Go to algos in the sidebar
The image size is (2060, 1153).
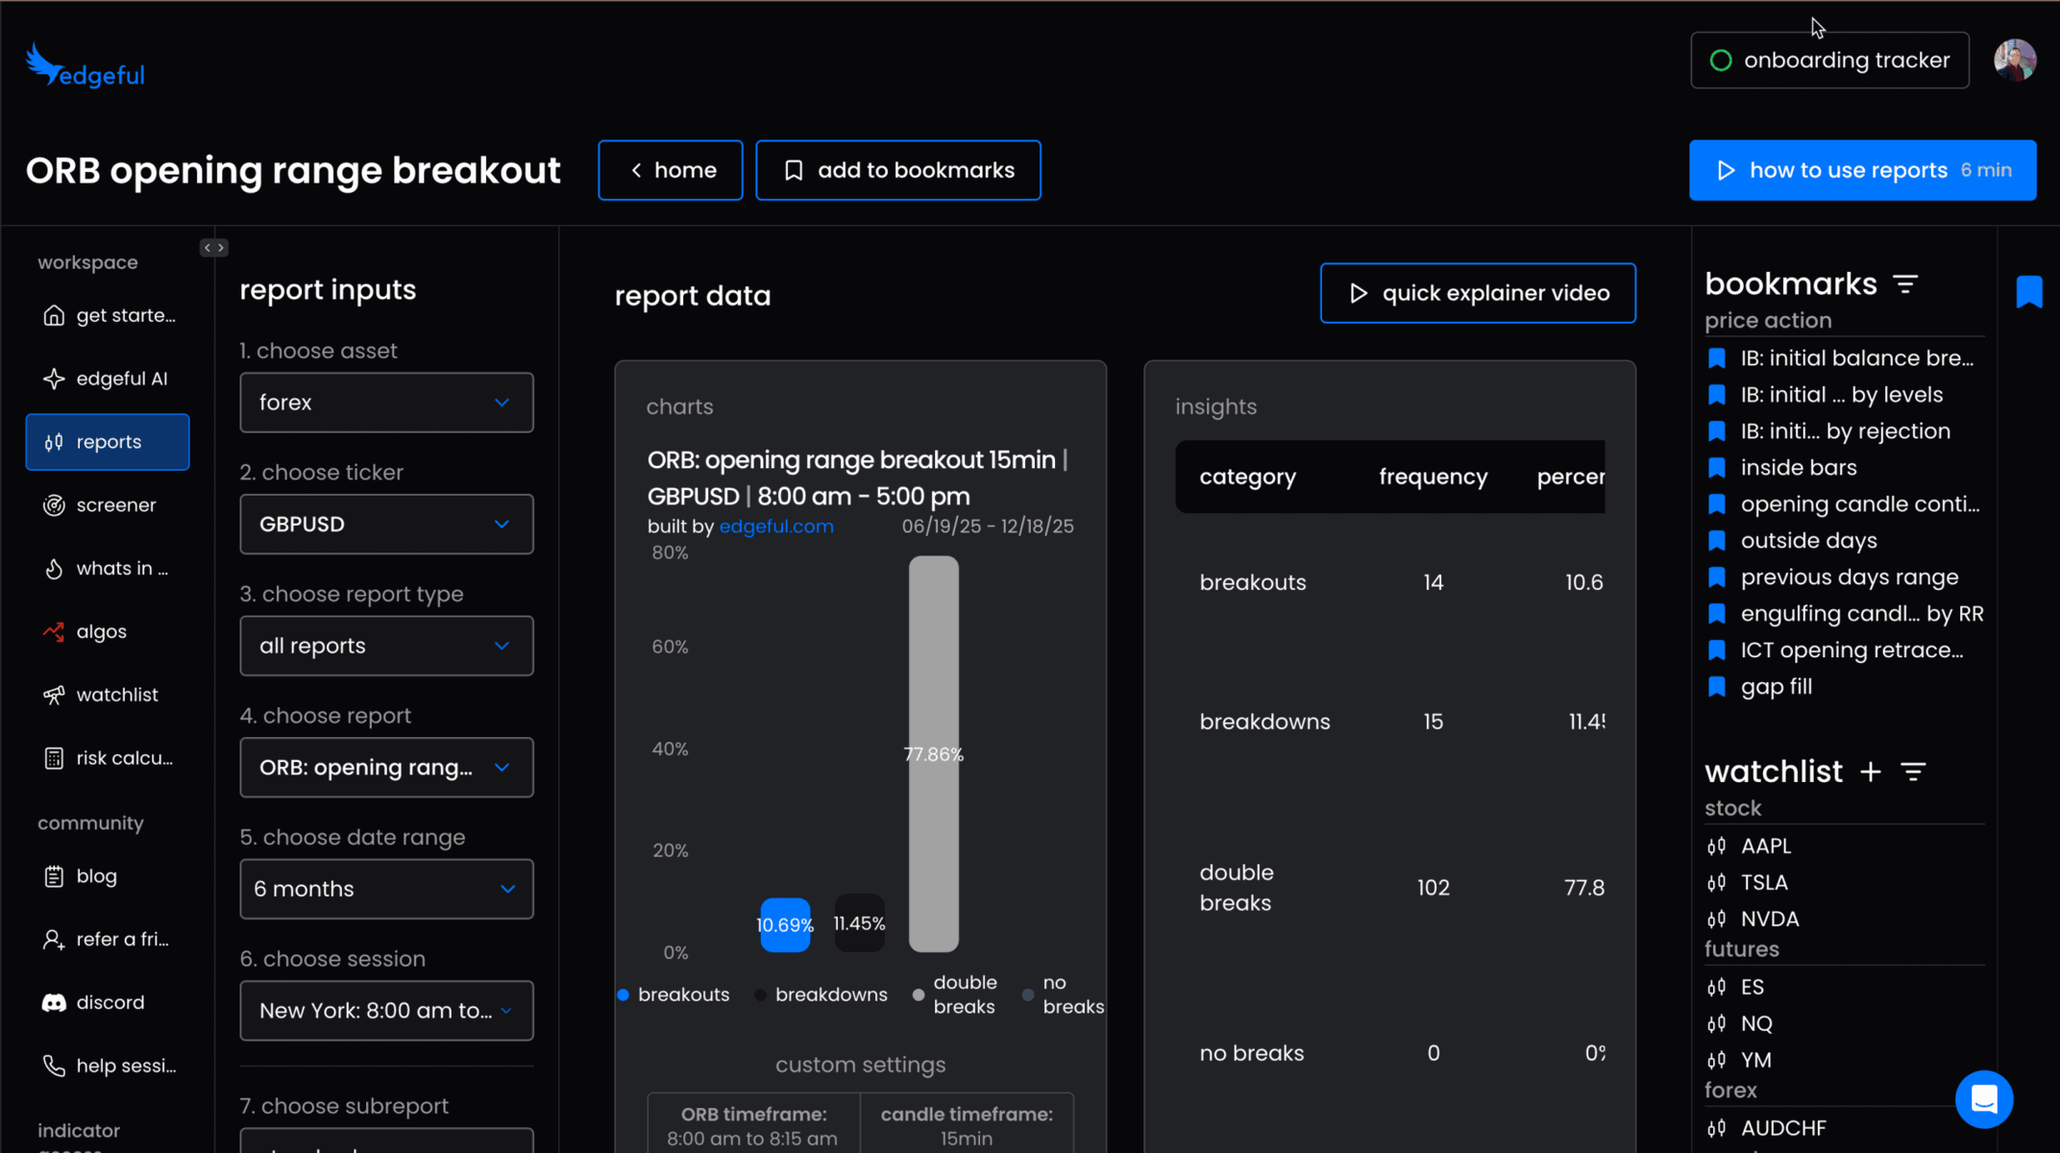pyautogui.click(x=101, y=631)
